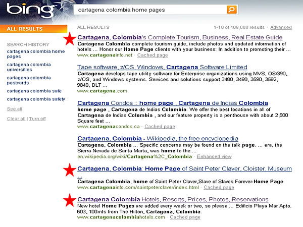The width and height of the screenshot is (303, 227).
Task: Select 'cartagena colombia universities' from search history
Action: pos(28,68)
